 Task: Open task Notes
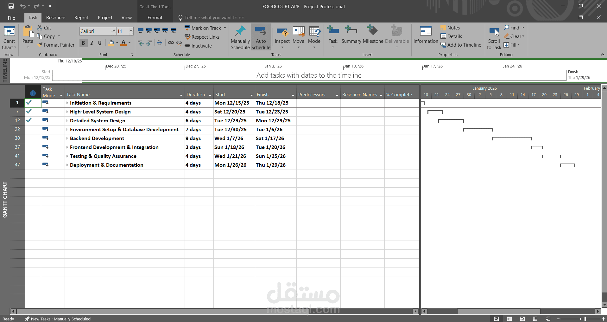(450, 28)
